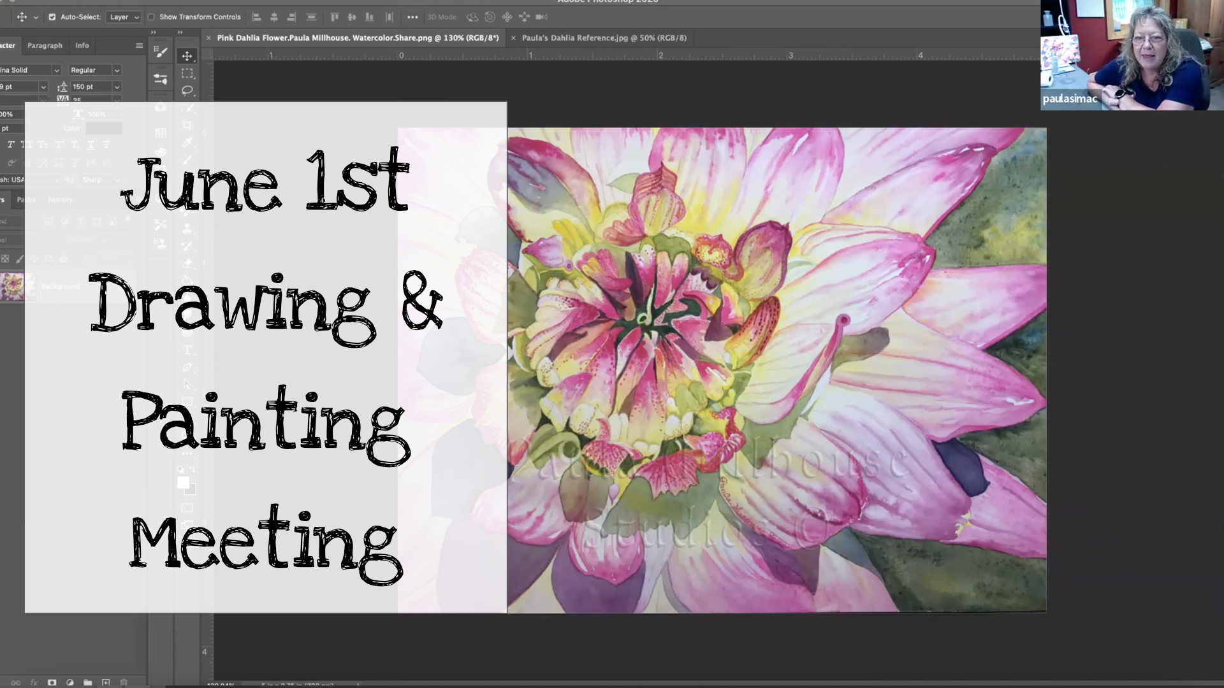Select 3D Roll camera mode icon
Image resolution: width=1224 pixels, height=688 pixels.
pos(490,17)
